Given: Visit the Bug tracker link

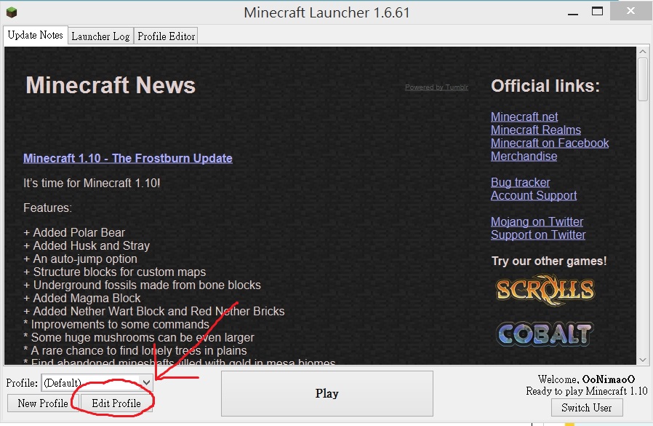Looking at the screenshot, I should [520, 182].
